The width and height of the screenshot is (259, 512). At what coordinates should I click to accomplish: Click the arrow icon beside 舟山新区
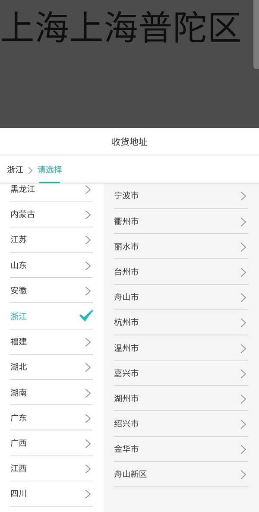(243, 474)
